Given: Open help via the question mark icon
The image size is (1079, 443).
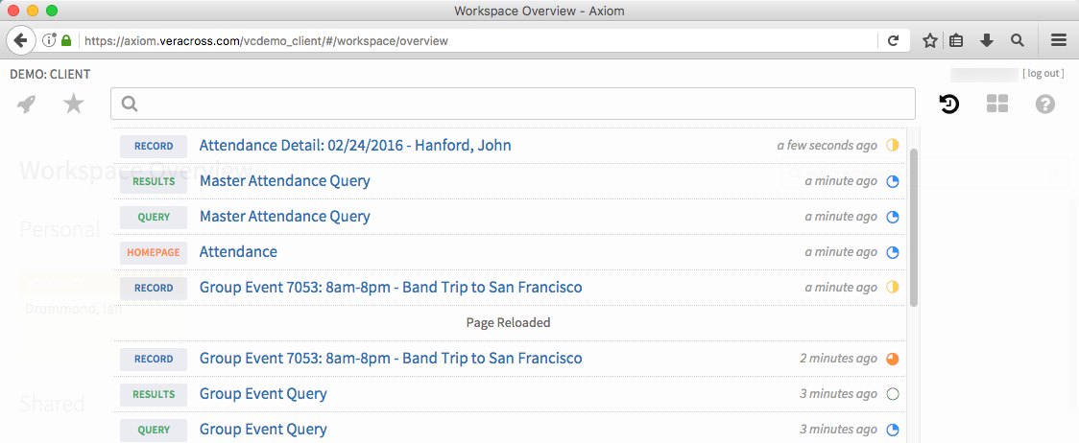Looking at the screenshot, I should (1045, 105).
